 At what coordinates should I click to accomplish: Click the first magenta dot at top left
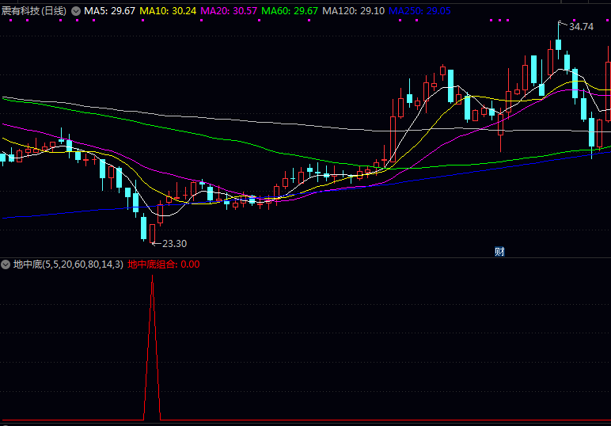(x=10, y=21)
